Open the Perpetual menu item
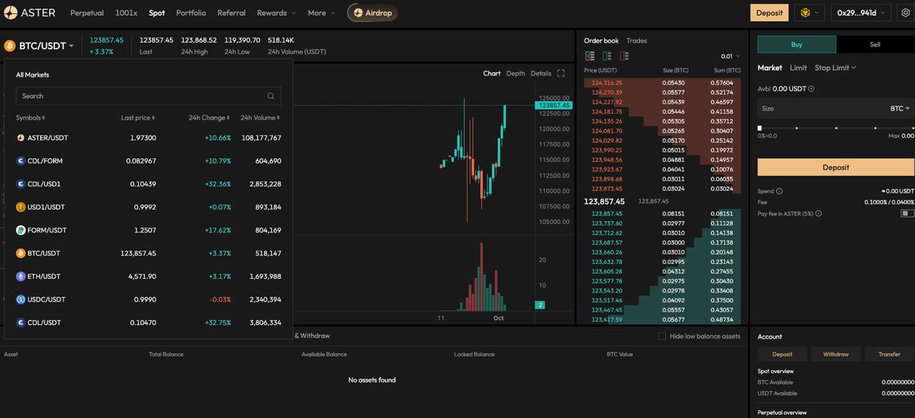The height and width of the screenshot is (418, 915). [86, 13]
